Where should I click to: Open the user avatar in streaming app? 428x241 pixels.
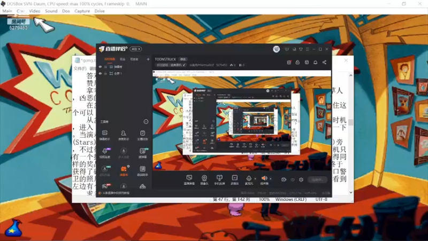(x=276, y=49)
